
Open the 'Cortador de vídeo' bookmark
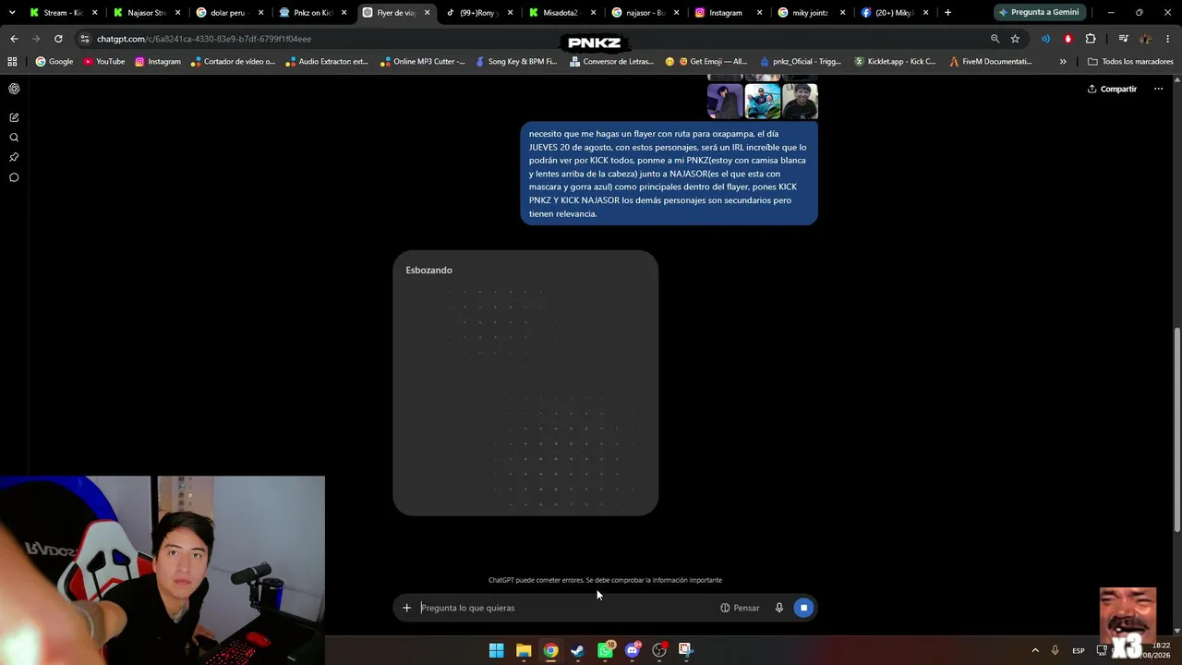(233, 62)
